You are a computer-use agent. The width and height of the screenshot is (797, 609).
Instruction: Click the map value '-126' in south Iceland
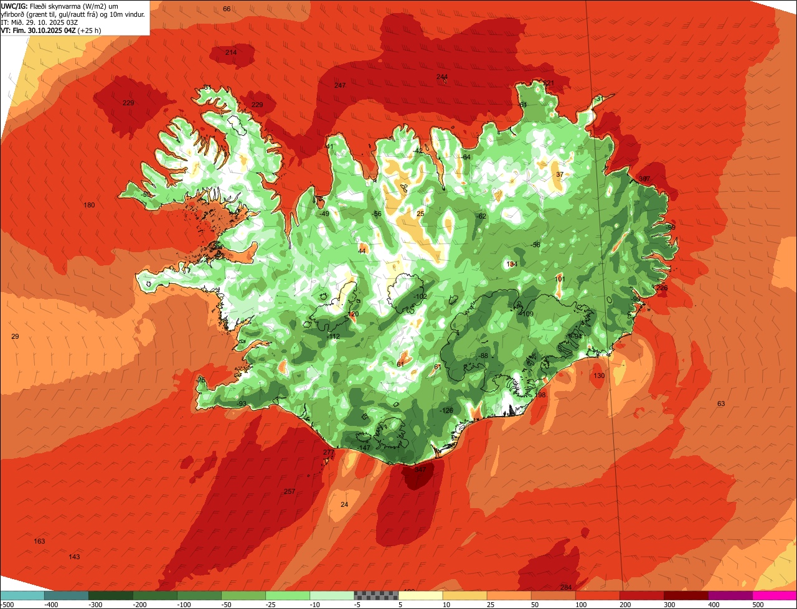pos(446,410)
